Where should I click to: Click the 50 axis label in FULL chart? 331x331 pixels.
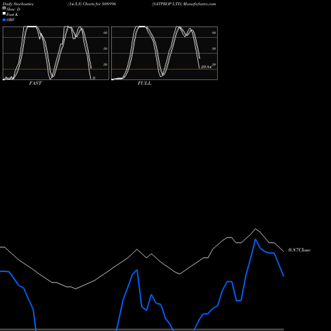[214, 48]
